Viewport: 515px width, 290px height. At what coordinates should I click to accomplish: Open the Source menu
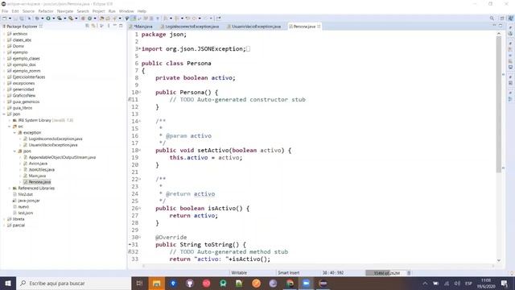click(29, 11)
